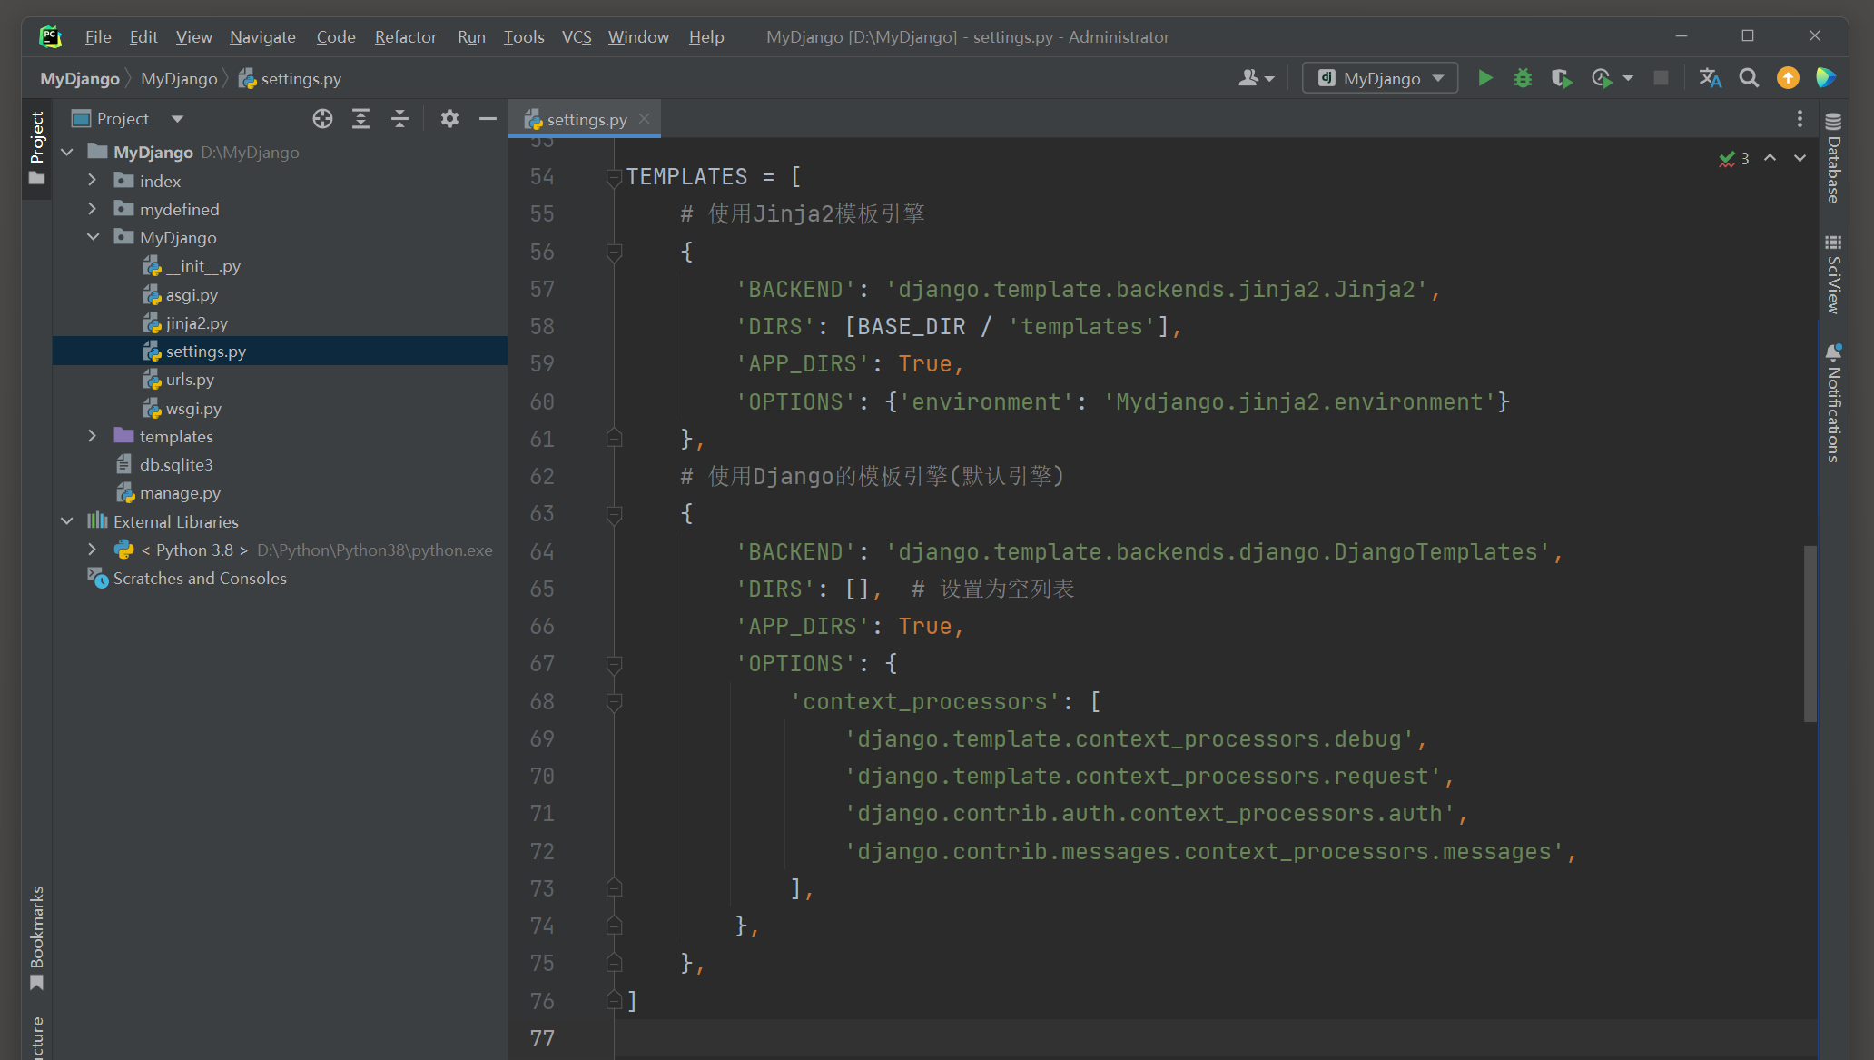Screen dimensions: 1874x1060
Task: Toggle fold end marker at line 74
Action: click(614, 926)
